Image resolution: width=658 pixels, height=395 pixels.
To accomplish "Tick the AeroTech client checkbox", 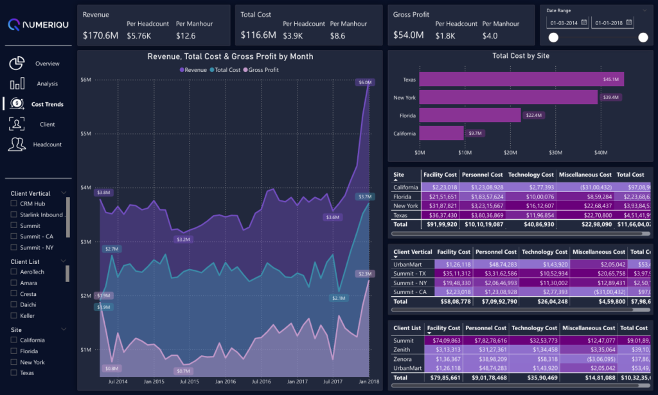I will (x=14, y=272).
